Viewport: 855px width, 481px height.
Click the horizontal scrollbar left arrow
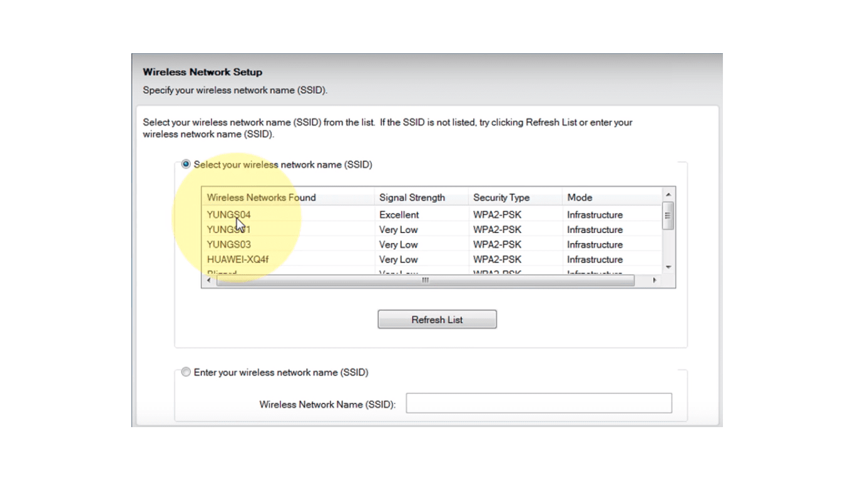point(208,281)
